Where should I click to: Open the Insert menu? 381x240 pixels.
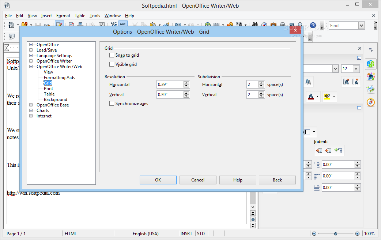(46, 16)
